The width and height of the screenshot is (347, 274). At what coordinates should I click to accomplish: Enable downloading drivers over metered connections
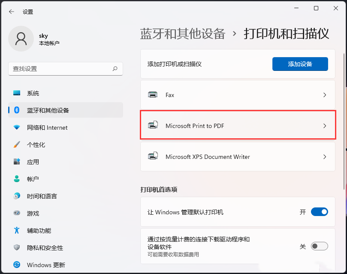[x=319, y=246]
